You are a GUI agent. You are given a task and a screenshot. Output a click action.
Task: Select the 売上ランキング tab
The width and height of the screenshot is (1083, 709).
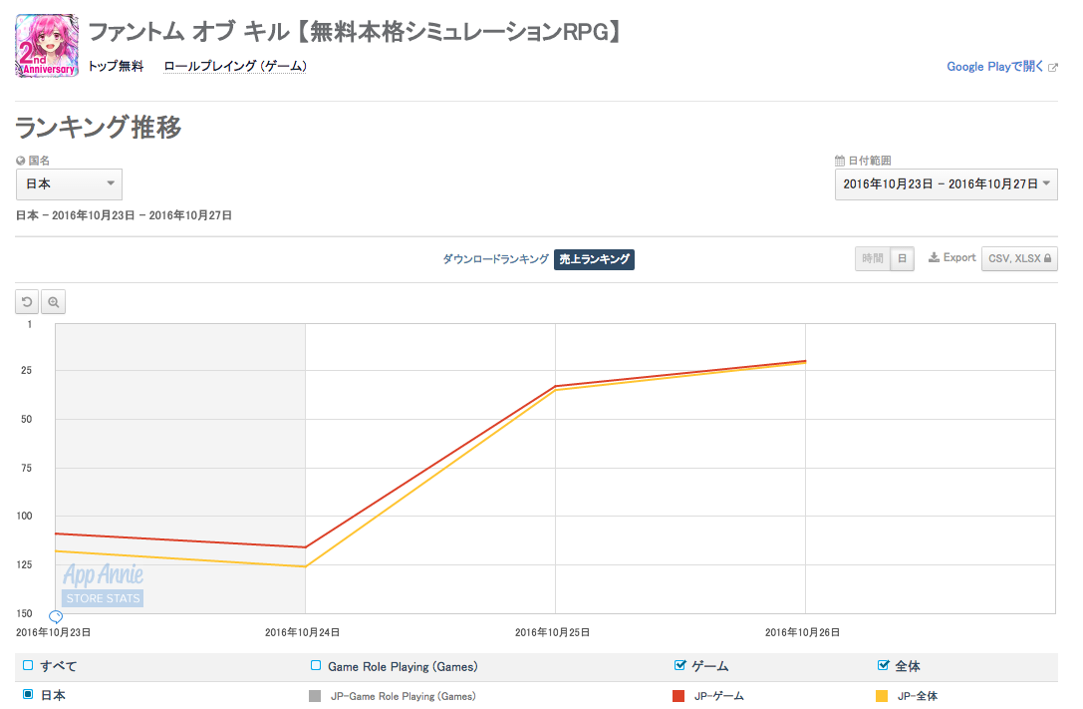pyautogui.click(x=594, y=259)
